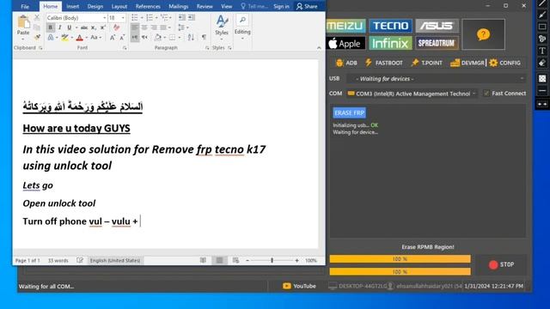Toggle the Fast Connect checkbox
The width and height of the screenshot is (550, 309).
(486, 94)
